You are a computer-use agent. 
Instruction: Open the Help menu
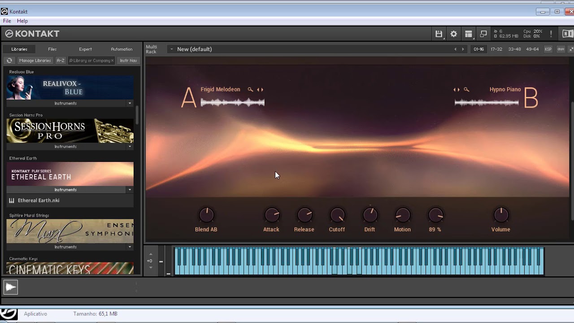[22, 21]
